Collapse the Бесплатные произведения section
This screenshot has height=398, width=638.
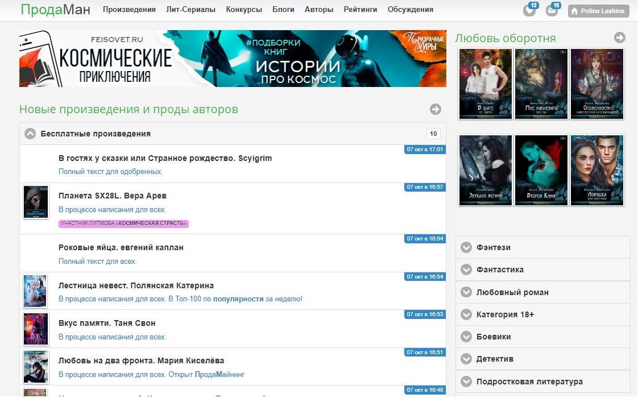(x=30, y=134)
